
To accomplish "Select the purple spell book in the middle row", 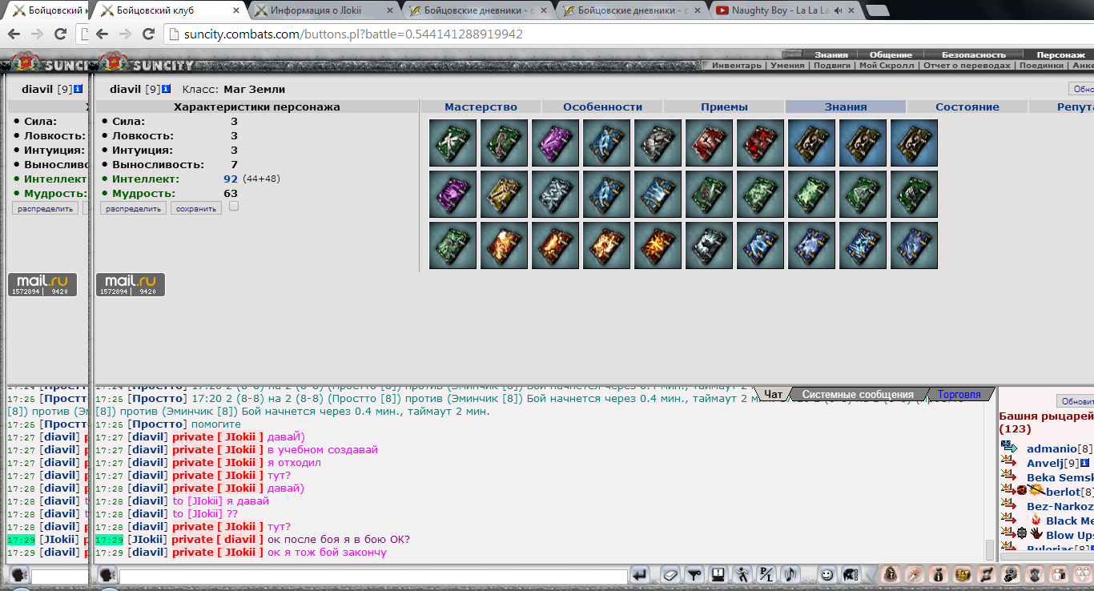I will (x=452, y=194).
